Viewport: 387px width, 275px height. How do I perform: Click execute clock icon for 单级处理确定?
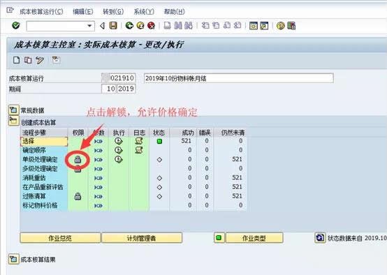click(119, 159)
